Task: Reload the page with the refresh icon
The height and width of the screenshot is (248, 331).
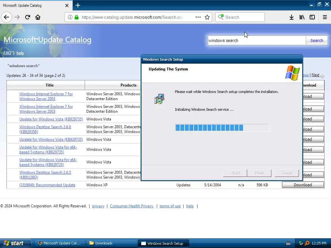Action: [x=28, y=17]
